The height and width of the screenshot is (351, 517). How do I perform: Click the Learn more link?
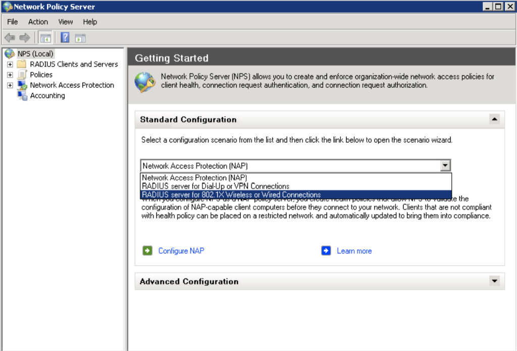(x=354, y=251)
